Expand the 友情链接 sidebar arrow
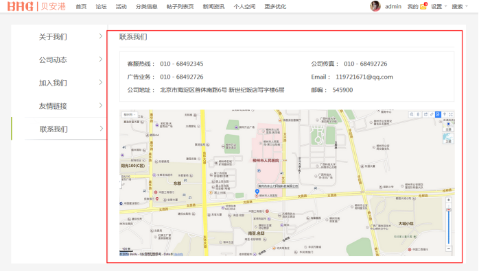Screen dimensions: 479x271 coord(100,105)
